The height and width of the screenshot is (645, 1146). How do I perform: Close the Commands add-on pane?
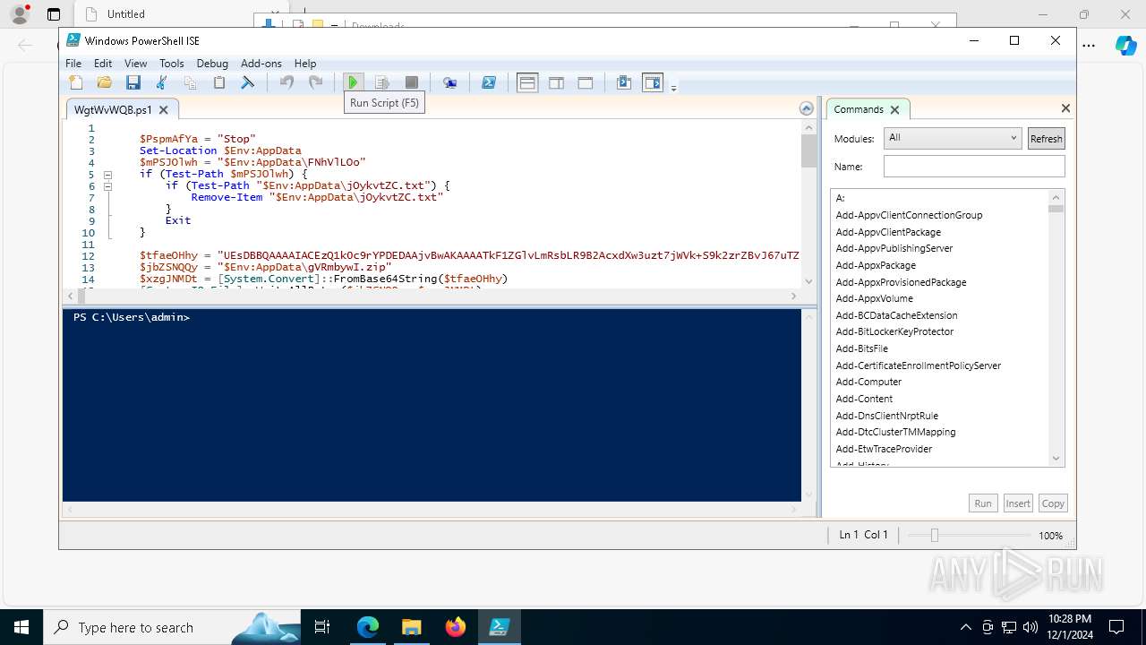click(1065, 108)
